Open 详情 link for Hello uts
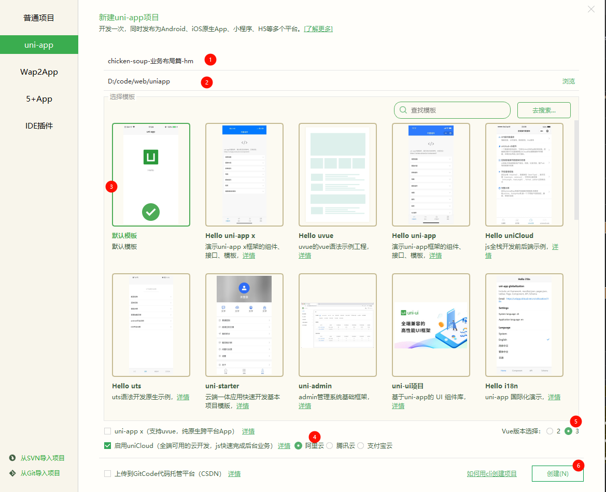Image resolution: width=606 pixels, height=492 pixels. [183, 397]
